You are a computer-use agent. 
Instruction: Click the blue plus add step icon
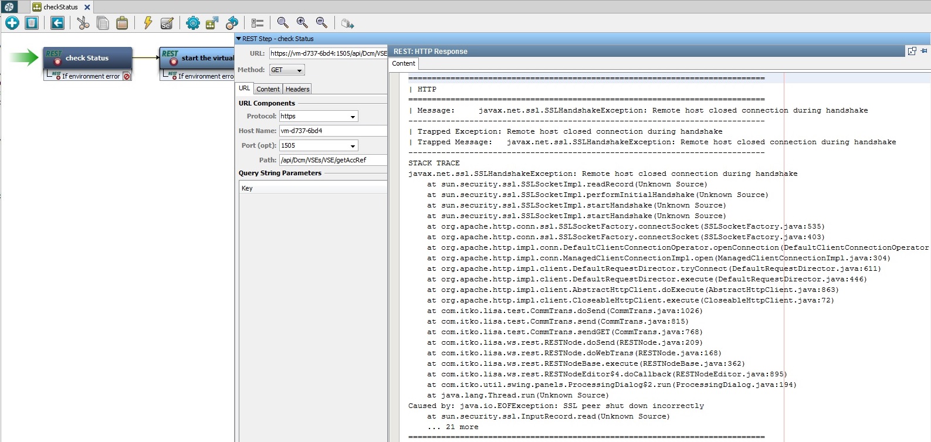(12, 23)
